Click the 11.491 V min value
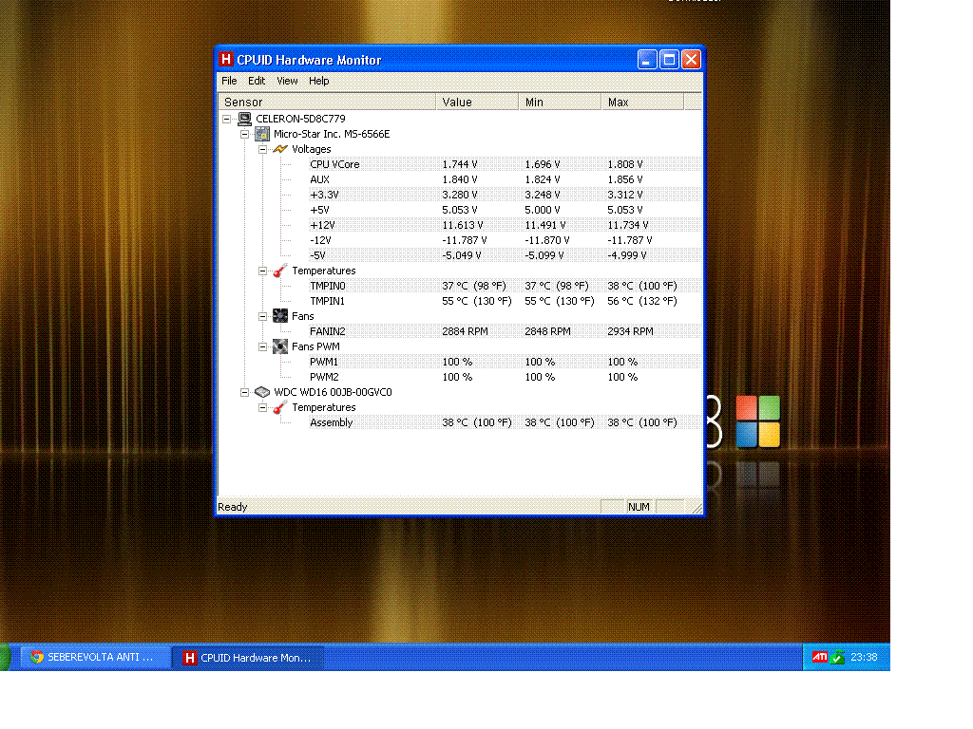The height and width of the screenshot is (729, 973). click(545, 225)
